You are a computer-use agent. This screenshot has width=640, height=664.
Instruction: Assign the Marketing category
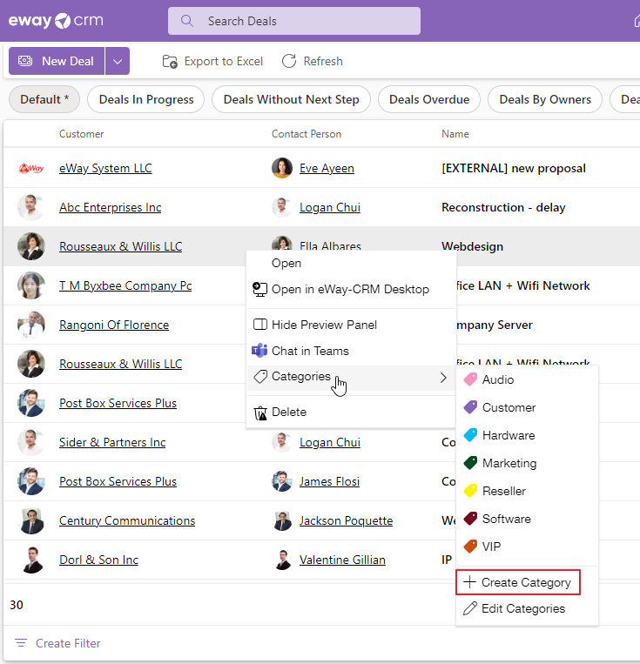[x=527, y=463]
